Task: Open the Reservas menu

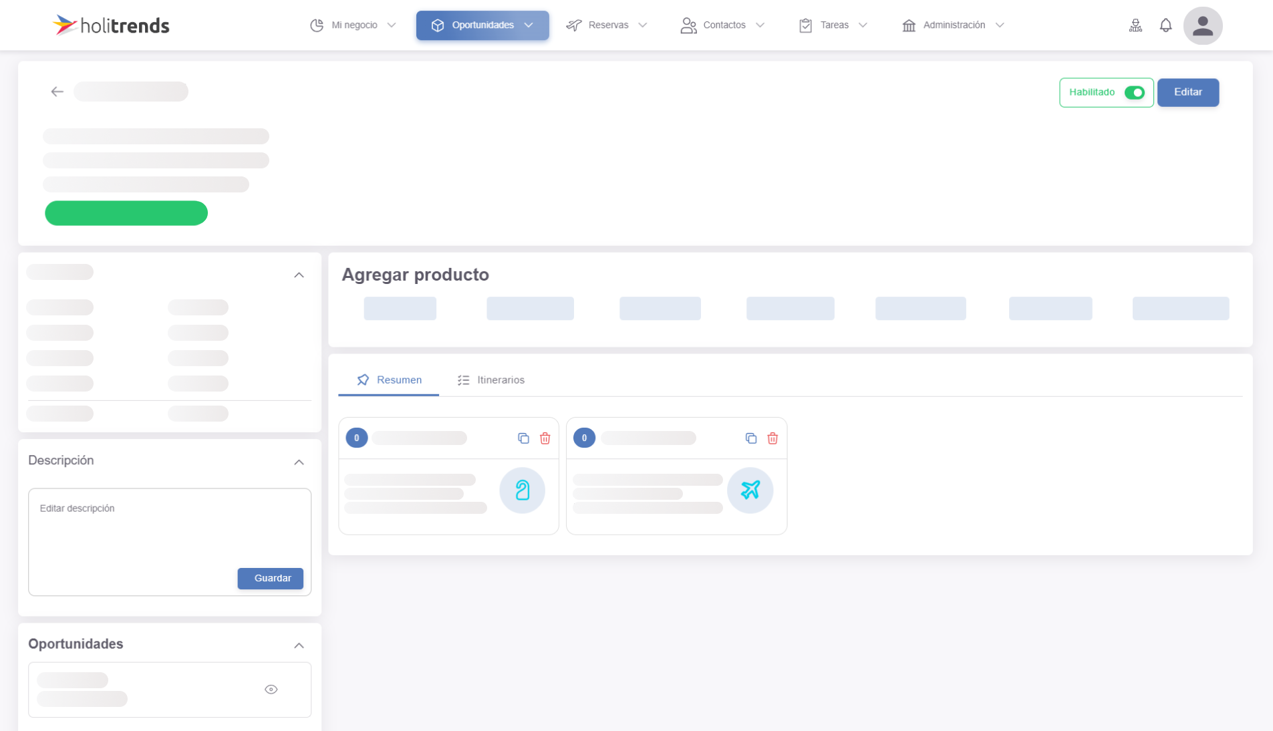Action: click(x=607, y=25)
